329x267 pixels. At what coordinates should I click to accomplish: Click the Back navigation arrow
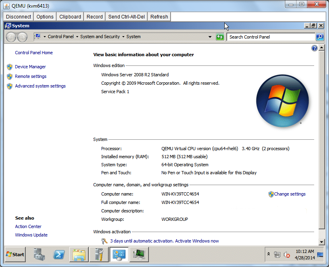pyautogui.click(x=11, y=37)
